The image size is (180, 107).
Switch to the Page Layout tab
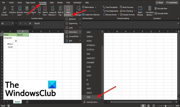coord(30,3)
